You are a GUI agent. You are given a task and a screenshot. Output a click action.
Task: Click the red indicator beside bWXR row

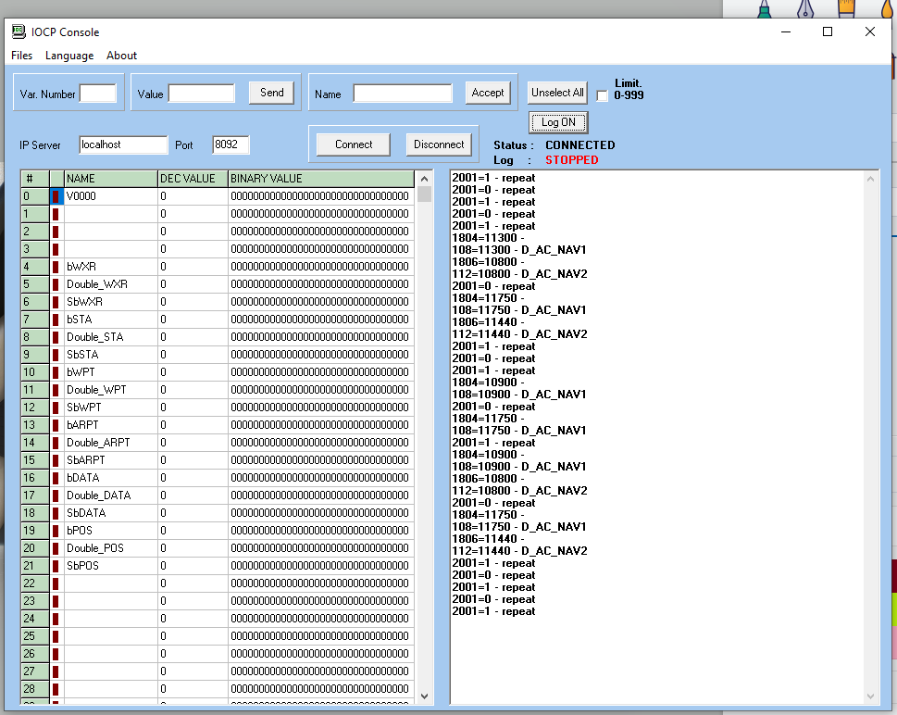point(56,267)
